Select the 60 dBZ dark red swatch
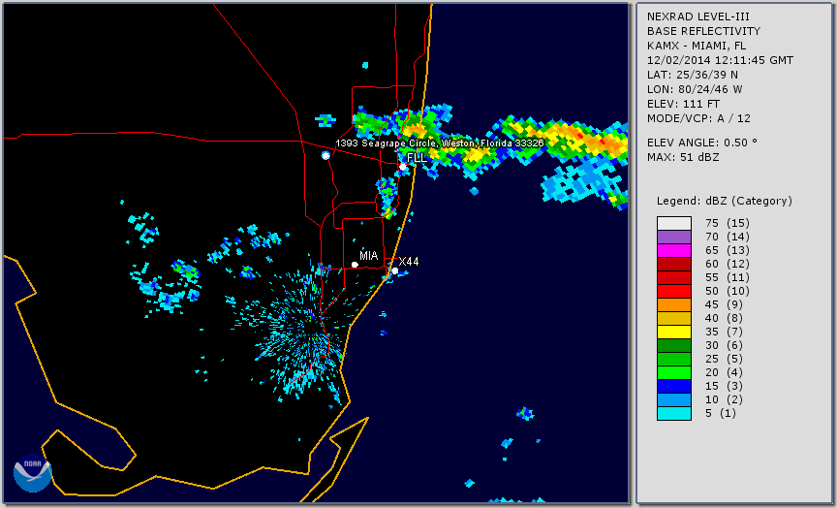Viewport: 837px width, 508px height. [674, 264]
